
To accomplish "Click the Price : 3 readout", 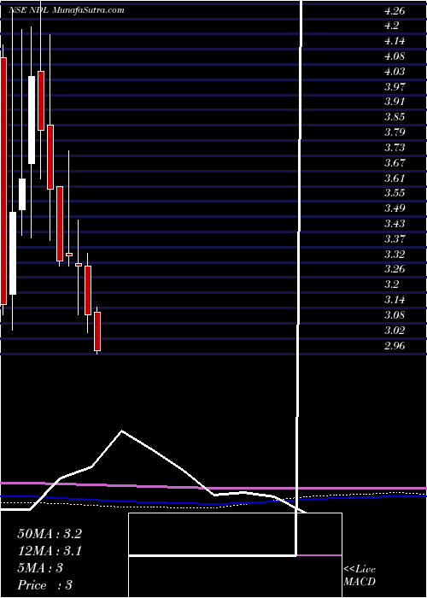I will tap(45, 585).
